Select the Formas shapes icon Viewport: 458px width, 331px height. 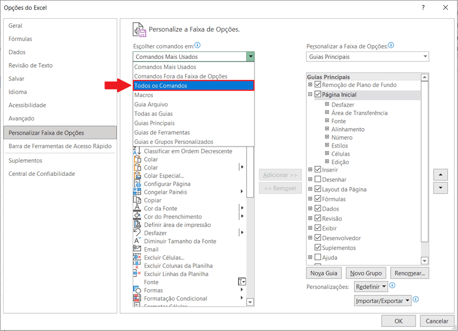137,290
